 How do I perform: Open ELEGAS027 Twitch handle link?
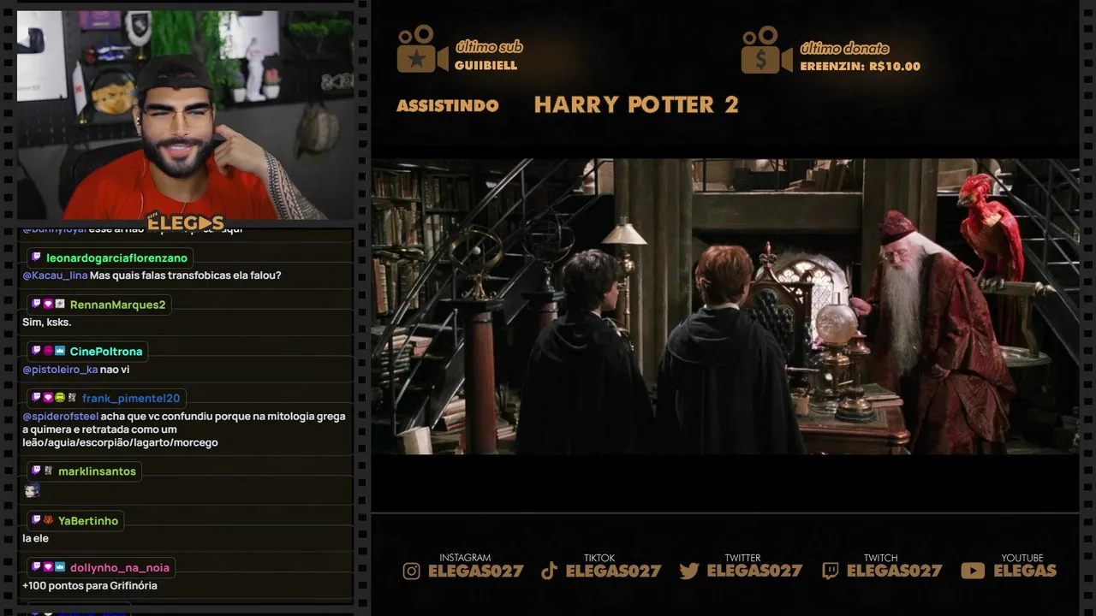[x=895, y=571]
